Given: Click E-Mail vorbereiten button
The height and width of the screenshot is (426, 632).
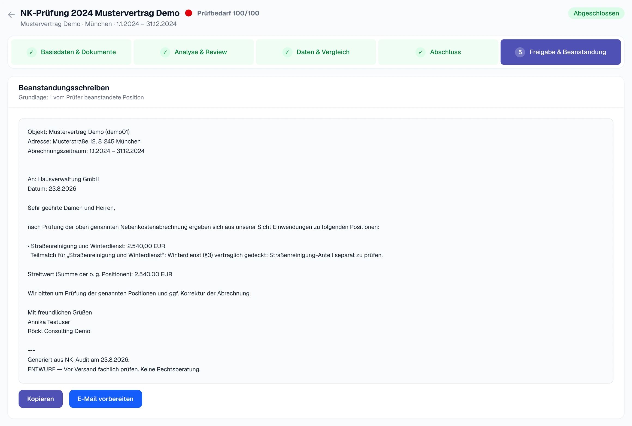Looking at the screenshot, I should point(105,399).
